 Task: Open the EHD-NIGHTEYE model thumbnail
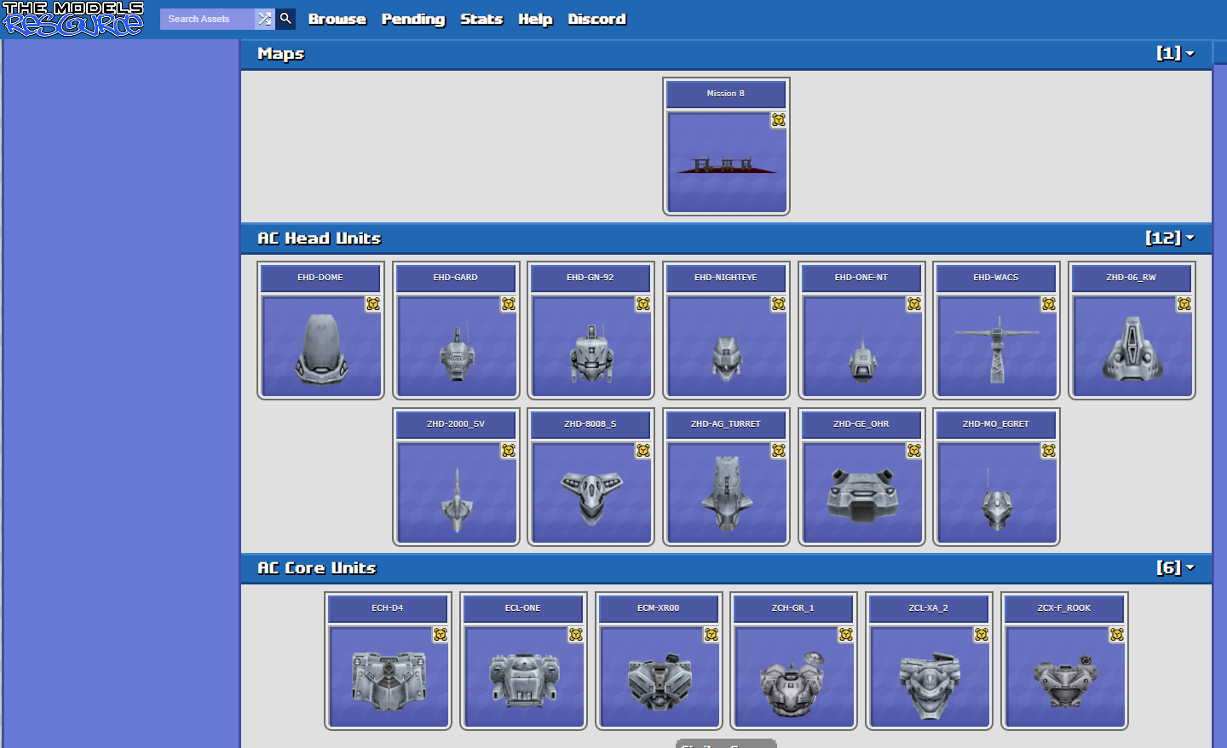pos(726,346)
